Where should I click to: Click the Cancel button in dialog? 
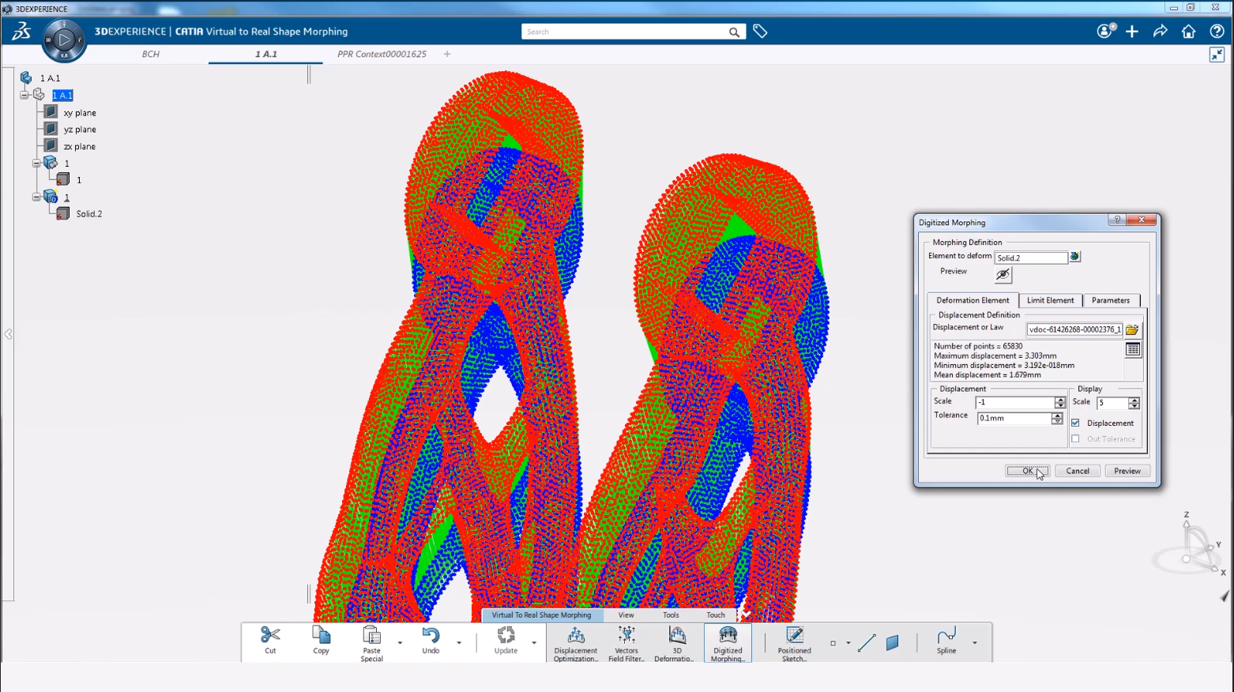1078,471
